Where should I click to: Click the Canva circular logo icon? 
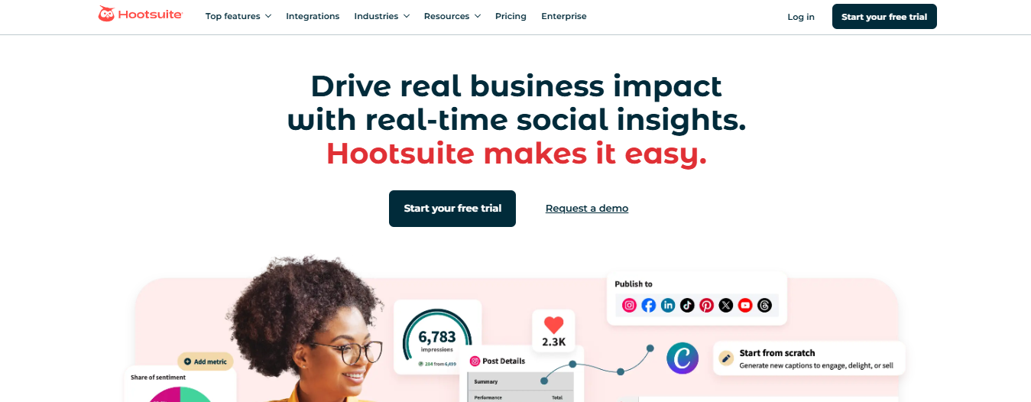(x=682, y=358)
